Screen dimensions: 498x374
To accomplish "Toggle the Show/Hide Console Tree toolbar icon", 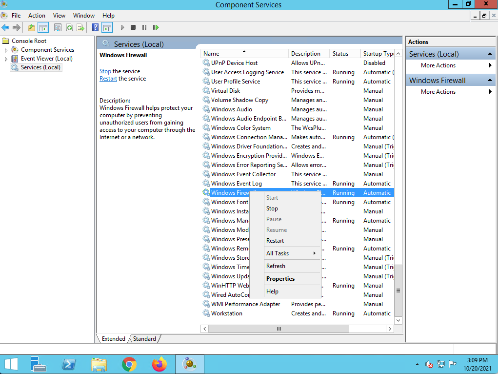I will click(43, 28).
